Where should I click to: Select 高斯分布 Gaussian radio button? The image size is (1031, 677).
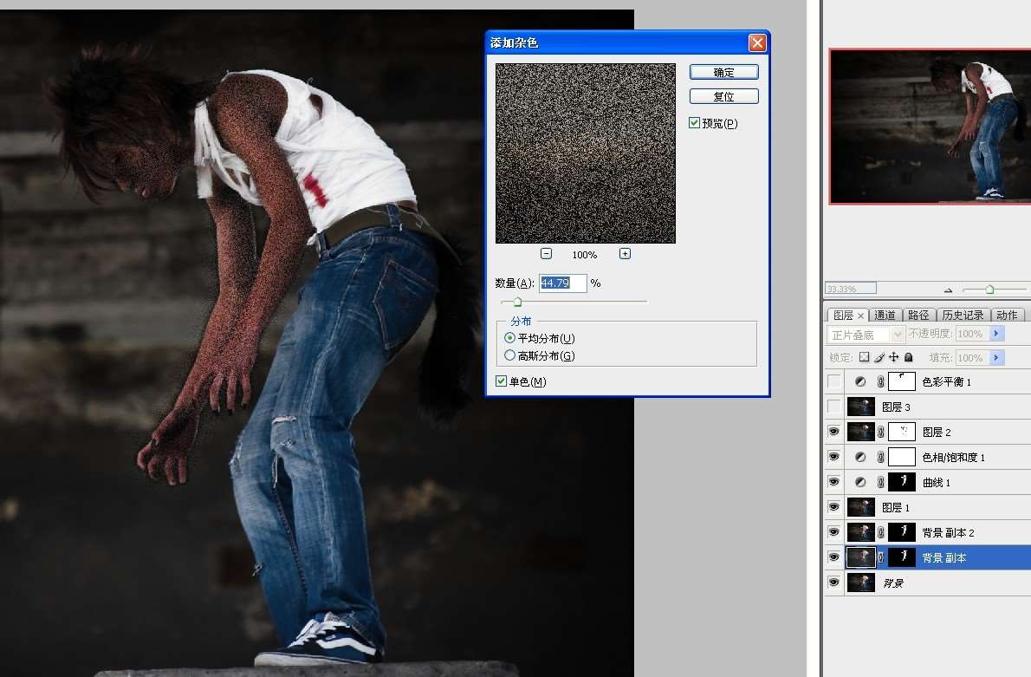[x=509, y=355]
